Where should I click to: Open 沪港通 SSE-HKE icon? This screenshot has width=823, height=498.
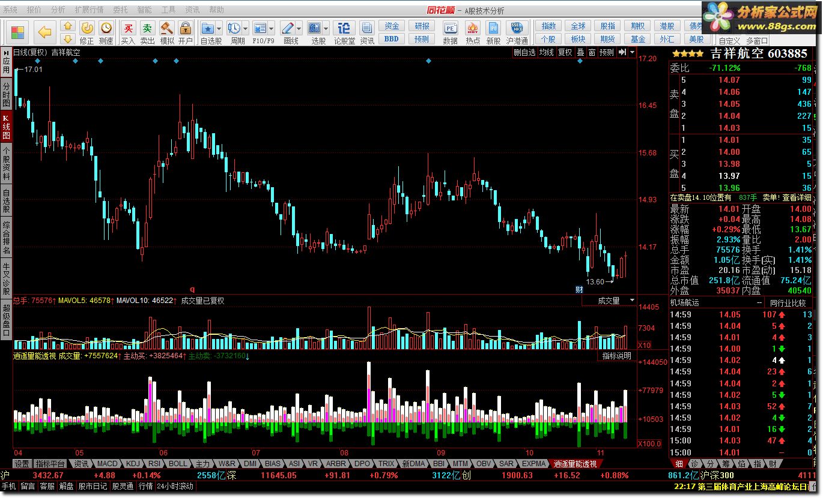point(517,28)
